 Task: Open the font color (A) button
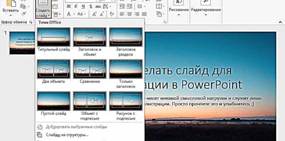click(x=69, y=14)
